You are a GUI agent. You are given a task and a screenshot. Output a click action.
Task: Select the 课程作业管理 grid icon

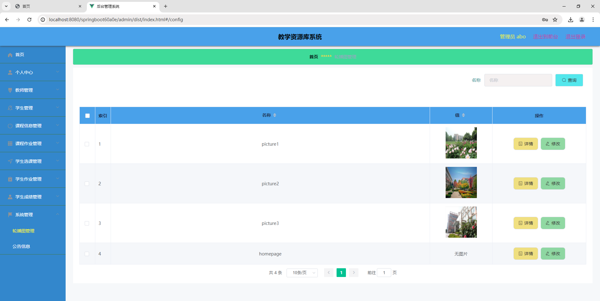(x=10, y=143)
